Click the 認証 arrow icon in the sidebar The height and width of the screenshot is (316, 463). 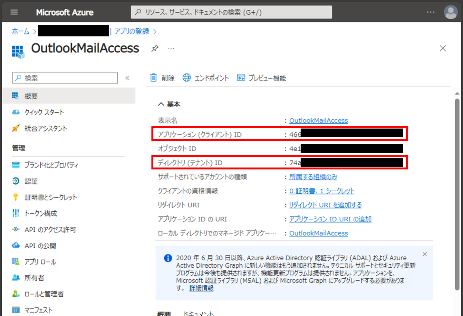[16, 181]
